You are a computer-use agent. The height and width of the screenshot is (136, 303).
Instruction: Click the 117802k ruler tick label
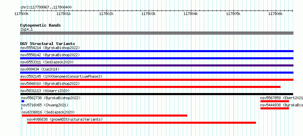pos(106,14)
